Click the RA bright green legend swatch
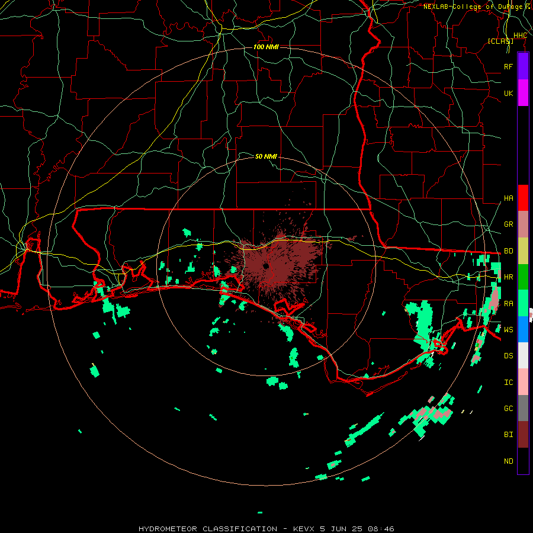 pyautogui.click(x=523, y=303)
